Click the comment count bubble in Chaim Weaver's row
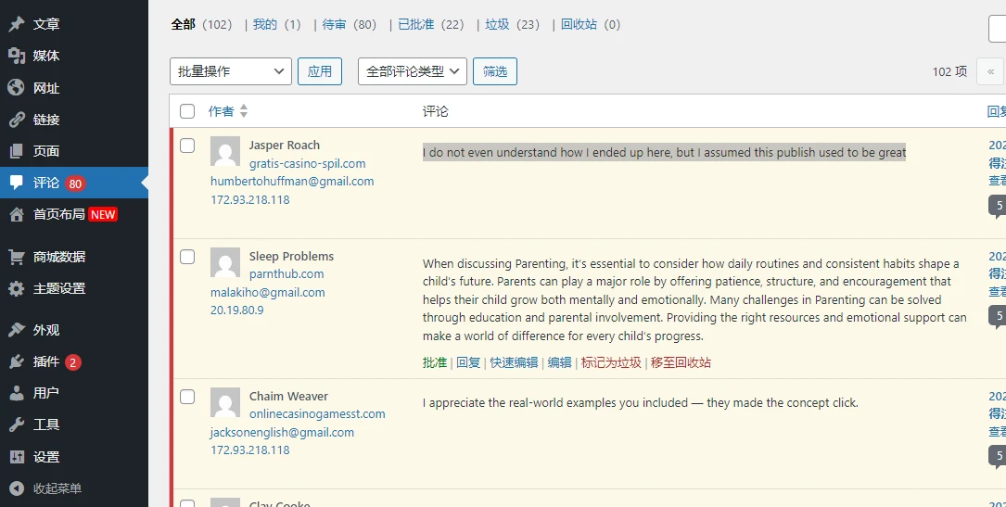The height and width of the screenshot is (507, 1006). pyautogui.click(x=997, y=457)
